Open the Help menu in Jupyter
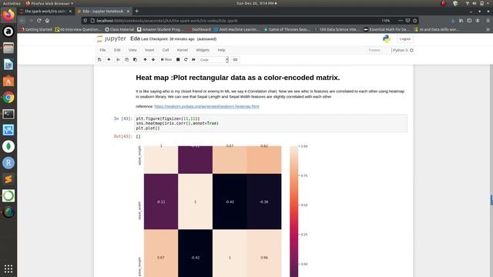 point(221,50)
